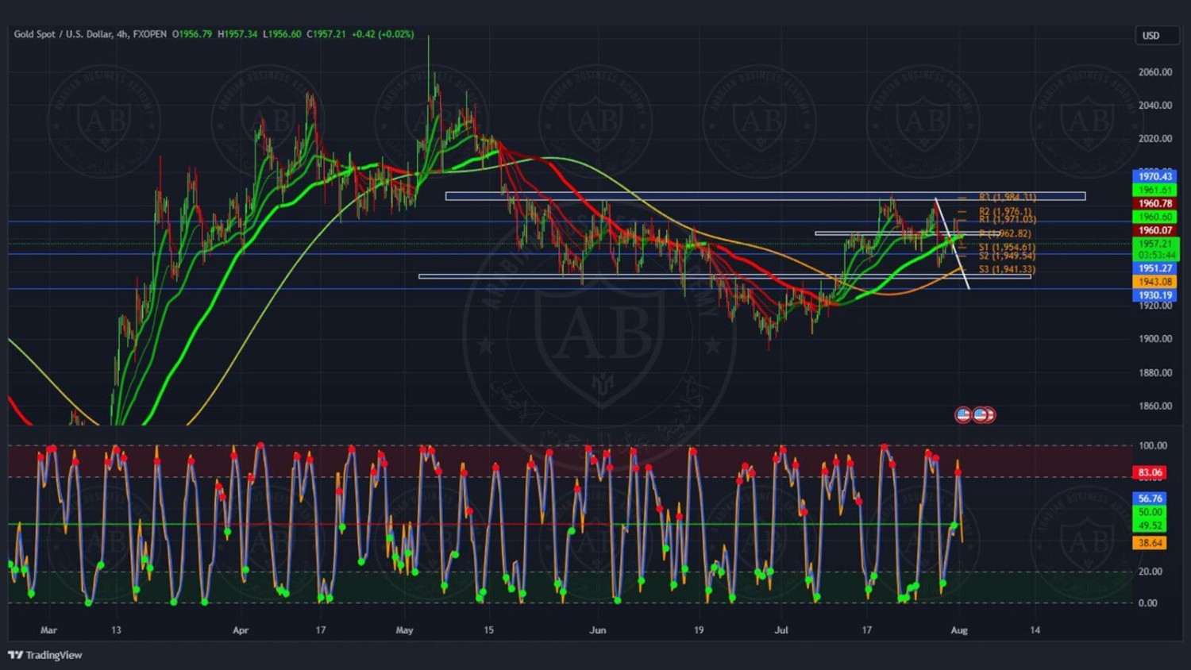The height and width of the screenshot is (670, 1191).
Task: Select the 1961.61 green price label
Action: [x=1154, y=190]
